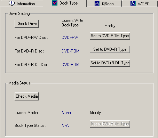Click the Modify heading in Drive Setting

pos(110,26)
